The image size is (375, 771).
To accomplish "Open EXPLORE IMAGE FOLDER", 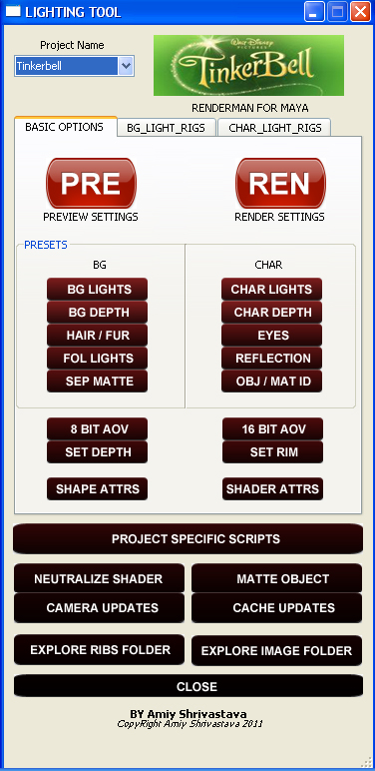I will 277,650.
